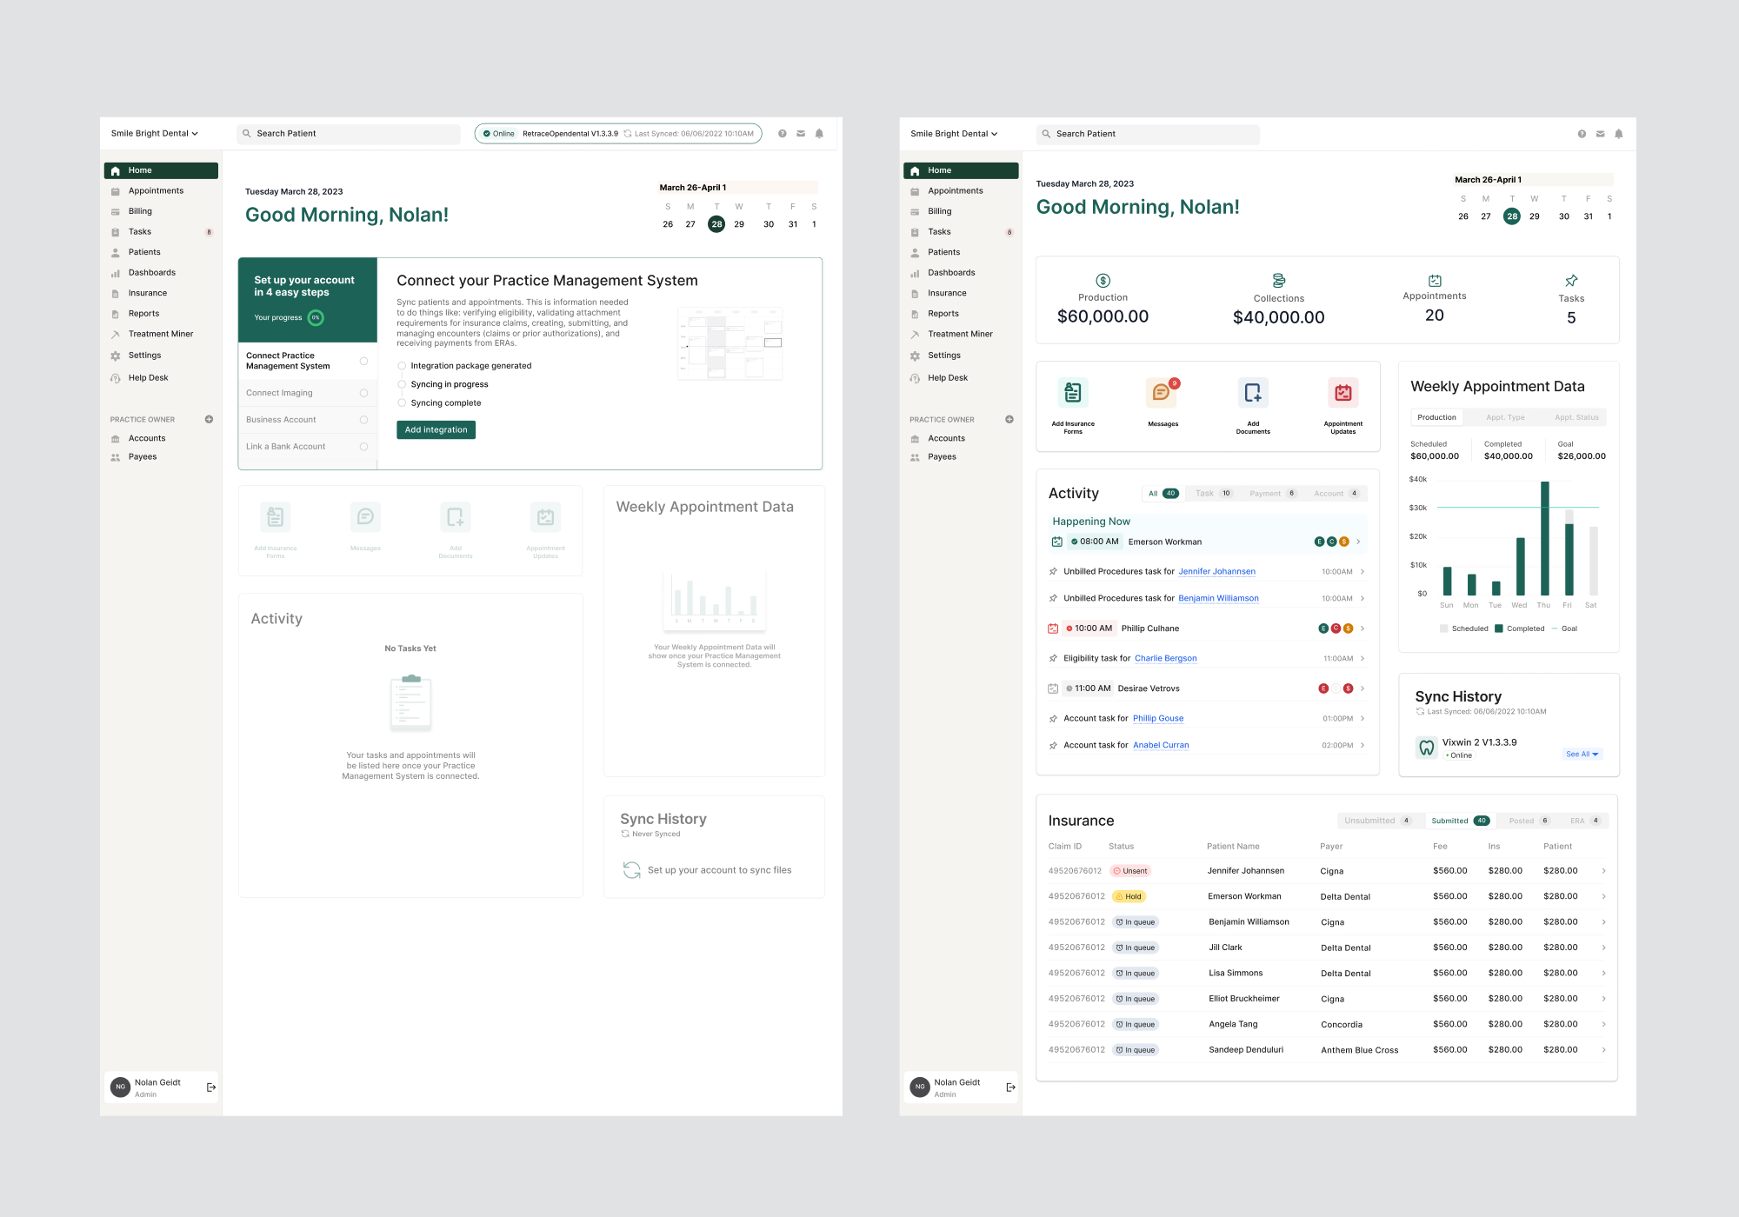Open the Phillip Gouse account task link
Screen dimensions: 1739x1217
pyautogui.click(x=1158, y=719)
